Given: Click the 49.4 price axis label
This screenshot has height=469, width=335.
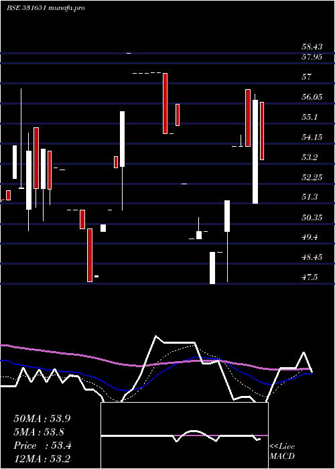Looking at the screenshot, I should (x=310, y=237).
